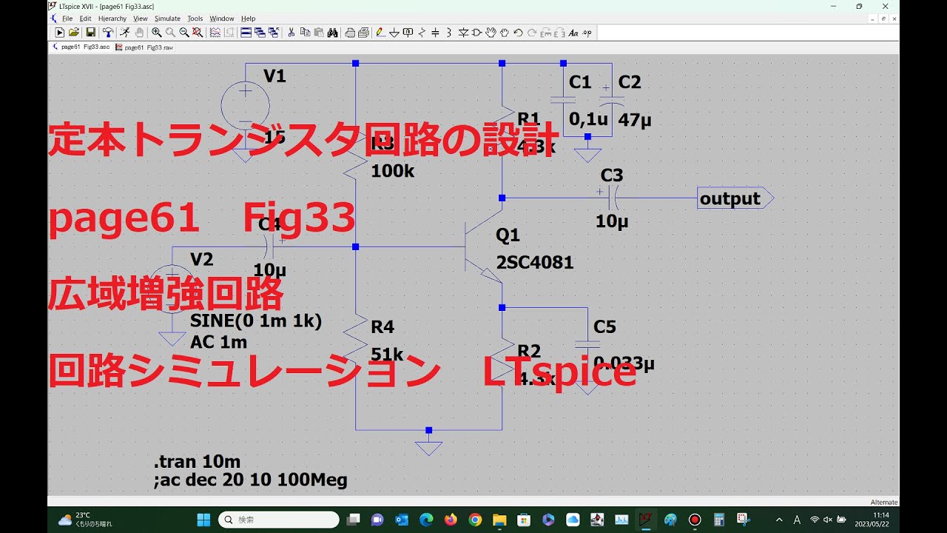The width and height of the screenshot is (947, 533).
Task: Save the schematic with the floppy icon
Action: 90,33
